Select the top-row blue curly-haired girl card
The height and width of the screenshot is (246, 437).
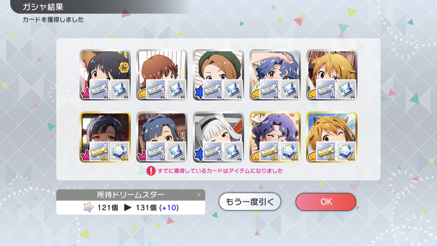point(275,75)
